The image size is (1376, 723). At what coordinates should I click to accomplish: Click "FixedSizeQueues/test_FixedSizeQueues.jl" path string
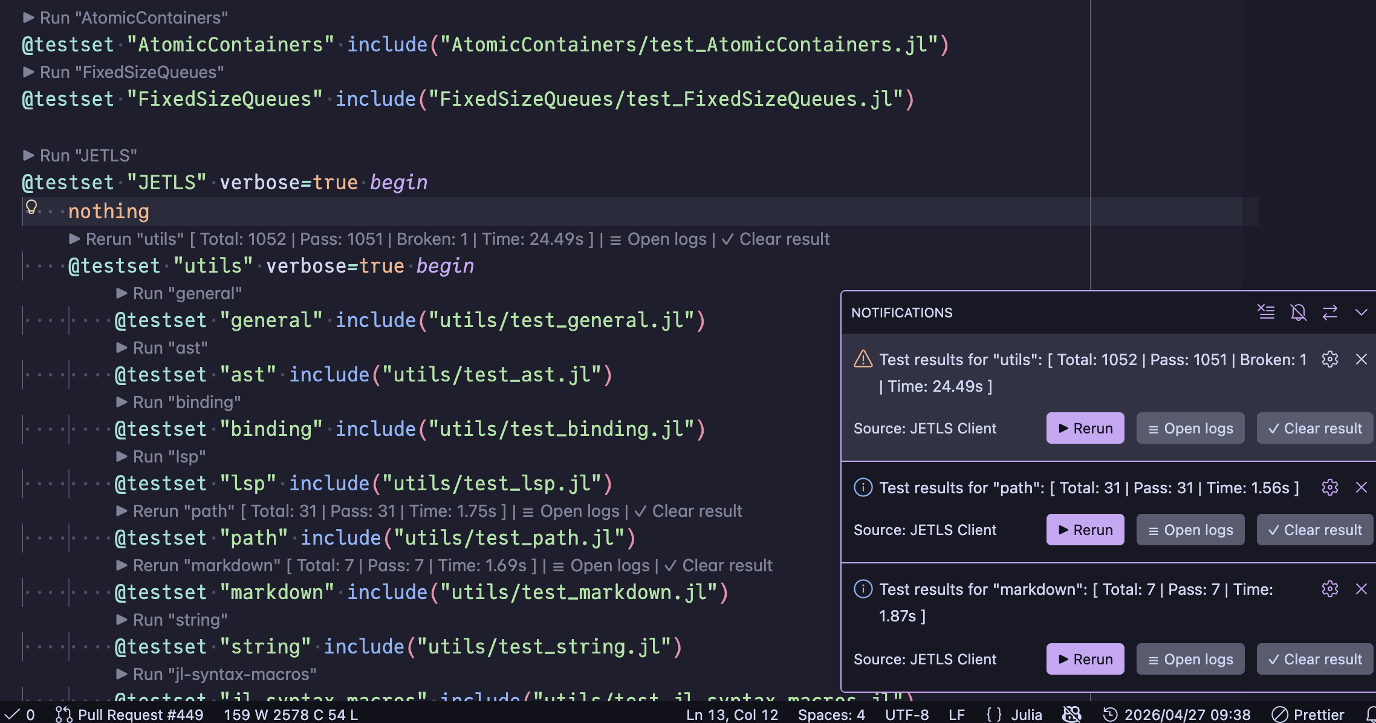coord(666,99)
